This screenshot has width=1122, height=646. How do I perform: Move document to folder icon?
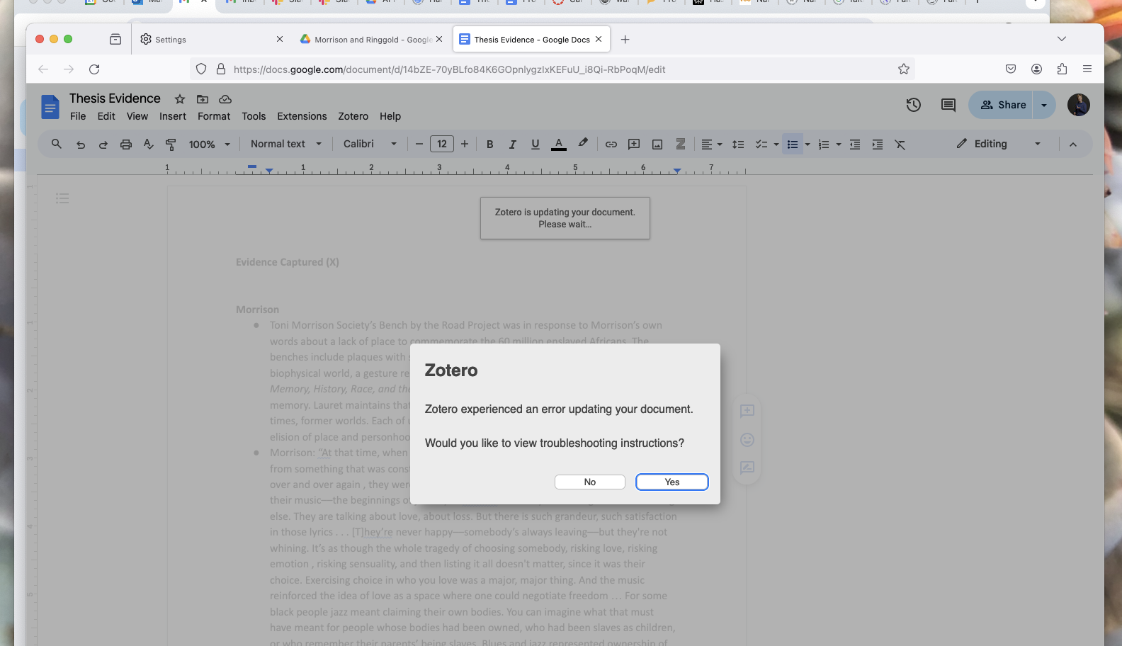(203, 99)
